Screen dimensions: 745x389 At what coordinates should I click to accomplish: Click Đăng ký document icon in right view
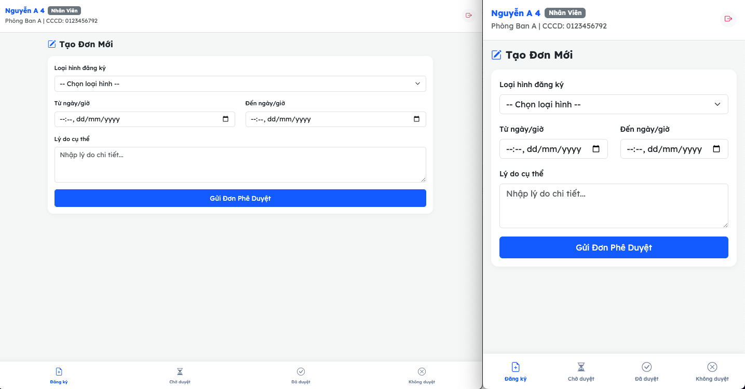(516, 367)
